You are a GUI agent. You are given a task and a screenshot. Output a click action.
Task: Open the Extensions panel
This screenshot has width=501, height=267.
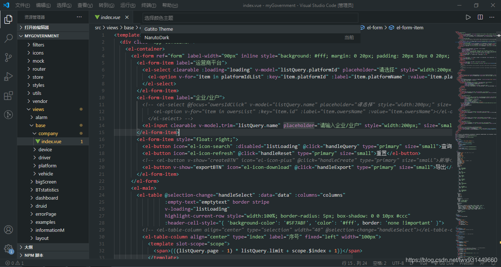pos(8,96)
